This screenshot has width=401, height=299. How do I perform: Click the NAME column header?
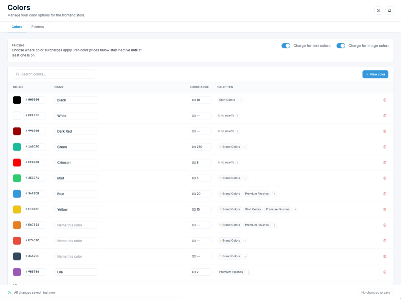(x=59, y=87)
